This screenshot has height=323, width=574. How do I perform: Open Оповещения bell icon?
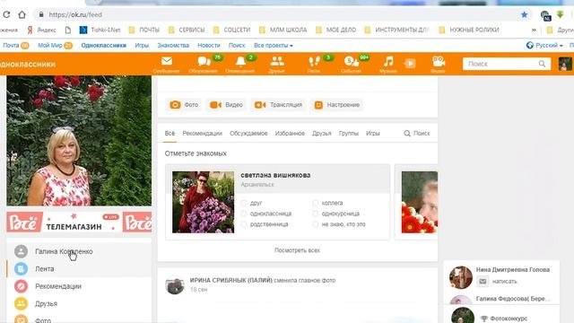coord(240,61)
